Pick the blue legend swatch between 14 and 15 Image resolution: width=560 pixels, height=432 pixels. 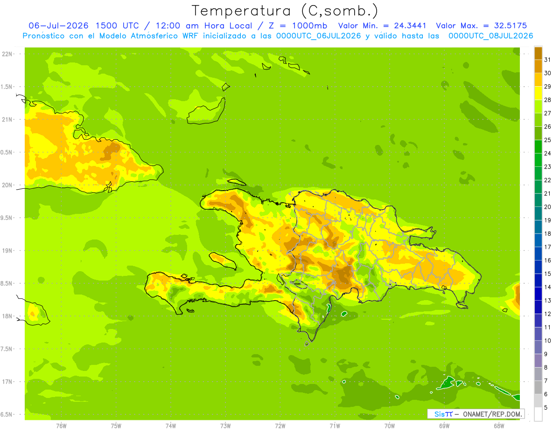[x=538, y=280]
